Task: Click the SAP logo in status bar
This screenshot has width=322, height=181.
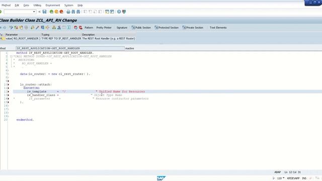Action: click(161, 178)
